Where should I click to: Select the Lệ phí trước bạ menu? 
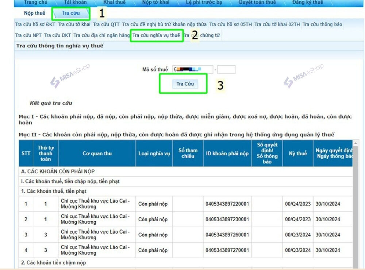click(204, 2)
